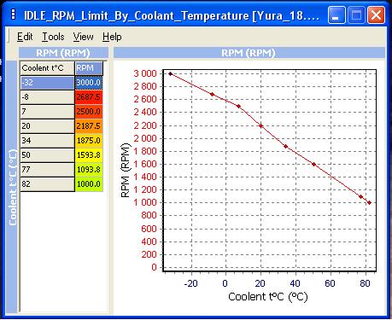Select the 20 temperature cell
The height and width of the screenshot is (320, 392).
pyautogui.click(x=47, y=126)
